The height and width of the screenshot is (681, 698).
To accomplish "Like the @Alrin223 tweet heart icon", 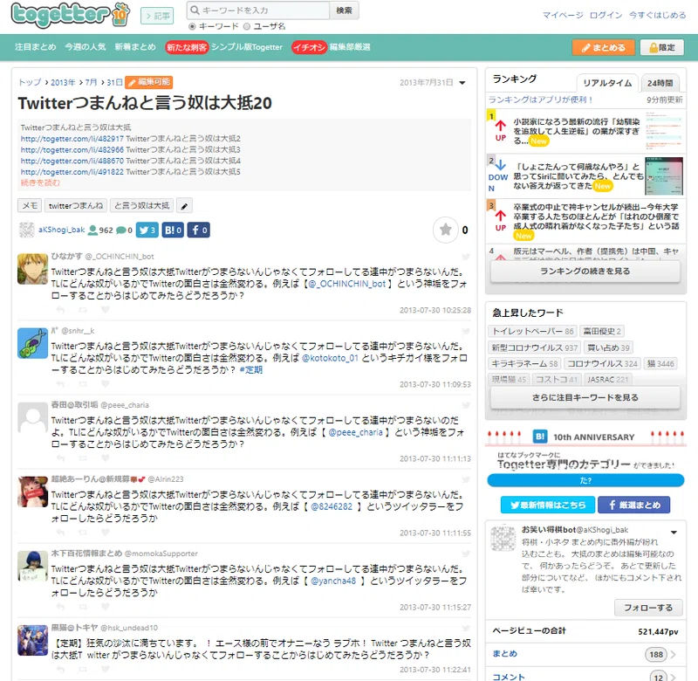I will point(105,533).
